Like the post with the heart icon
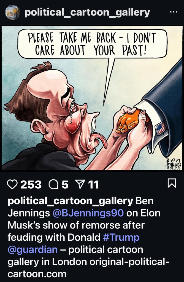Viewport: 184px width, 282px height. tap(12, 184)
